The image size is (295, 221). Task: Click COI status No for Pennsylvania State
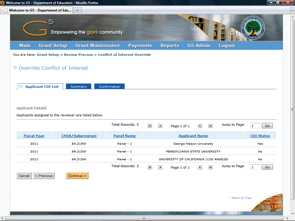(260, 151)
